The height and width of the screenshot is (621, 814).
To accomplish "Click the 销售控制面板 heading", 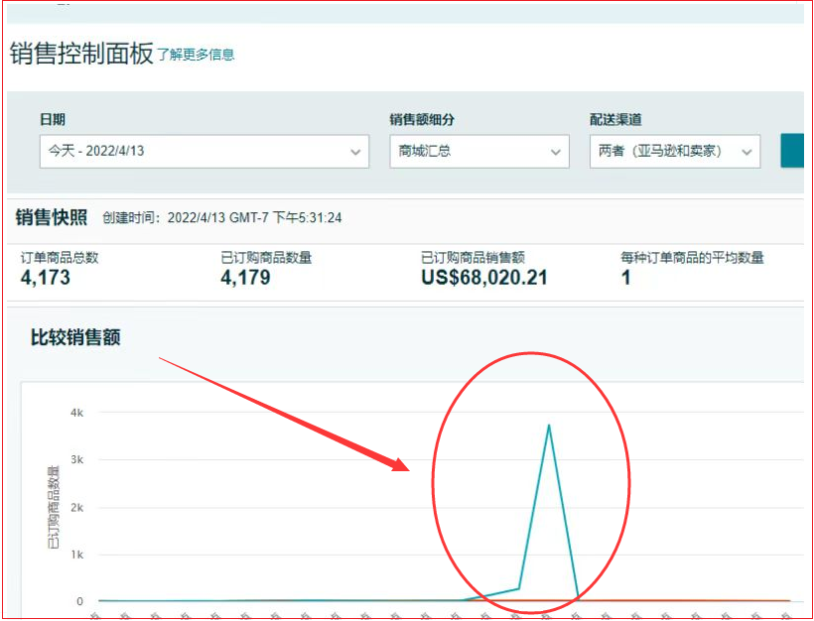I will click(81, 54).
